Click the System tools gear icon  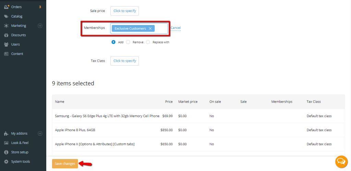tap(6, 162)
